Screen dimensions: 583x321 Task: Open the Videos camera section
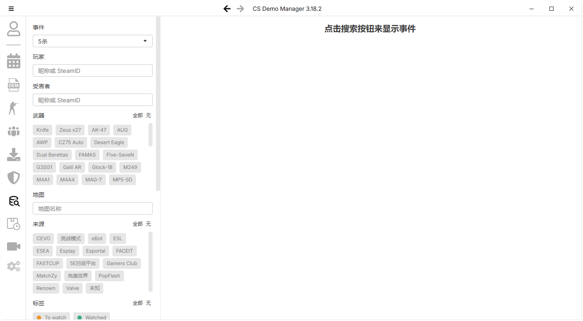click(14, 246)
